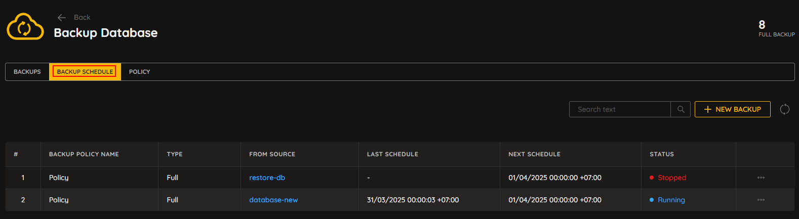Click the back arrow icon

62,18
